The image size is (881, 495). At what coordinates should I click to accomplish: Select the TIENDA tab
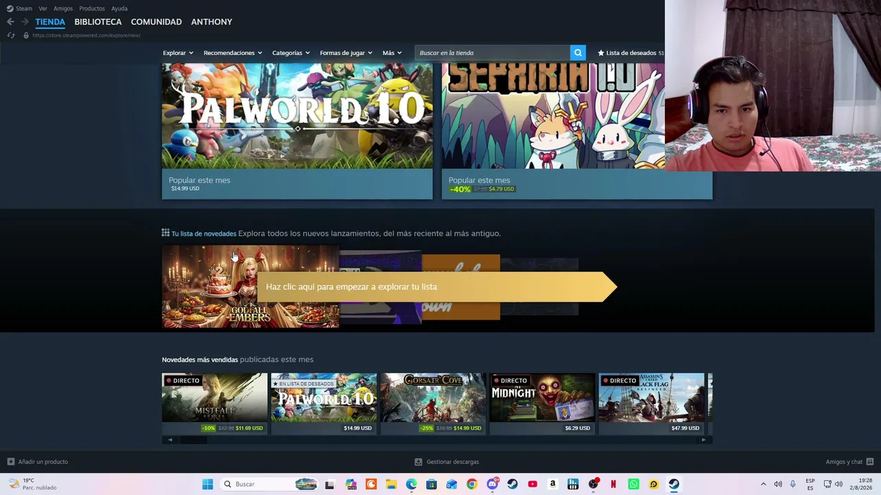tap(50, 22)
